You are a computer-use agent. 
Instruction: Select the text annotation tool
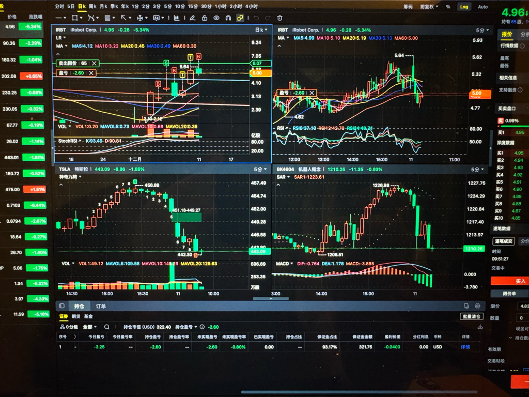(157, 18)
